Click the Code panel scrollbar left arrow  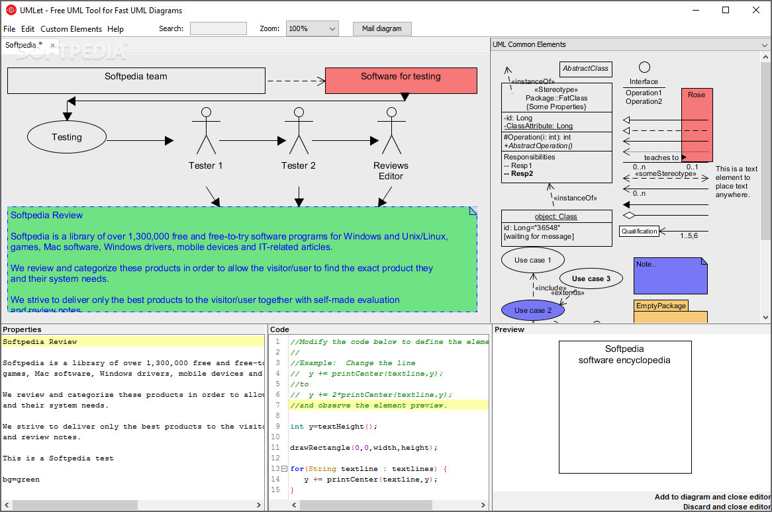(294, 505)
